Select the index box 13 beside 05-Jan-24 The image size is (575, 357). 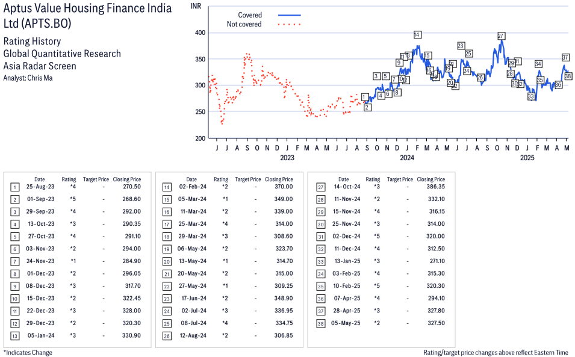[x=14, y=336]
